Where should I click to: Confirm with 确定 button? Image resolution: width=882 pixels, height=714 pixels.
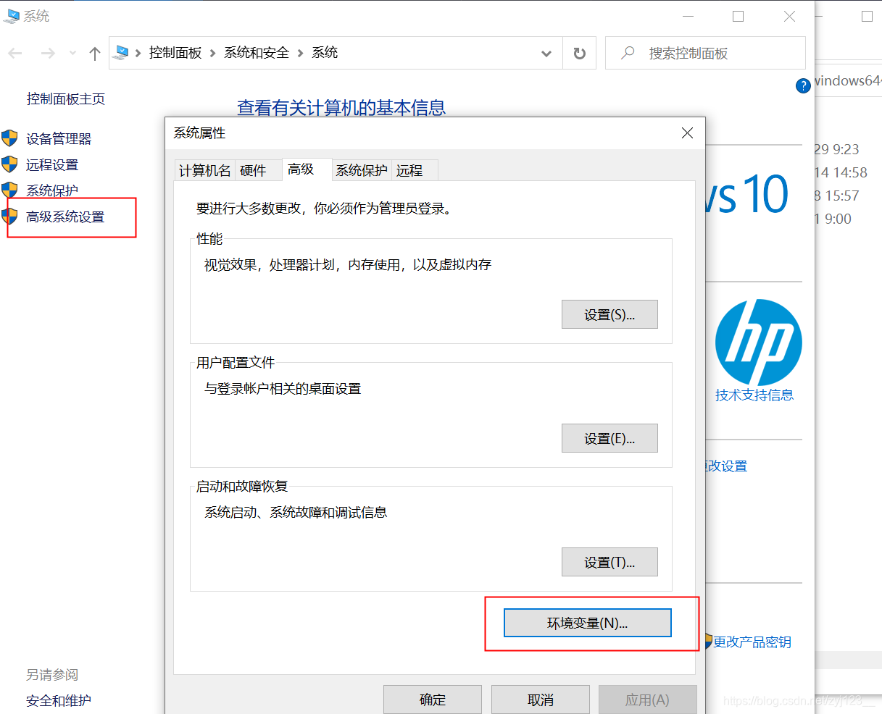(x=433, y=700)
